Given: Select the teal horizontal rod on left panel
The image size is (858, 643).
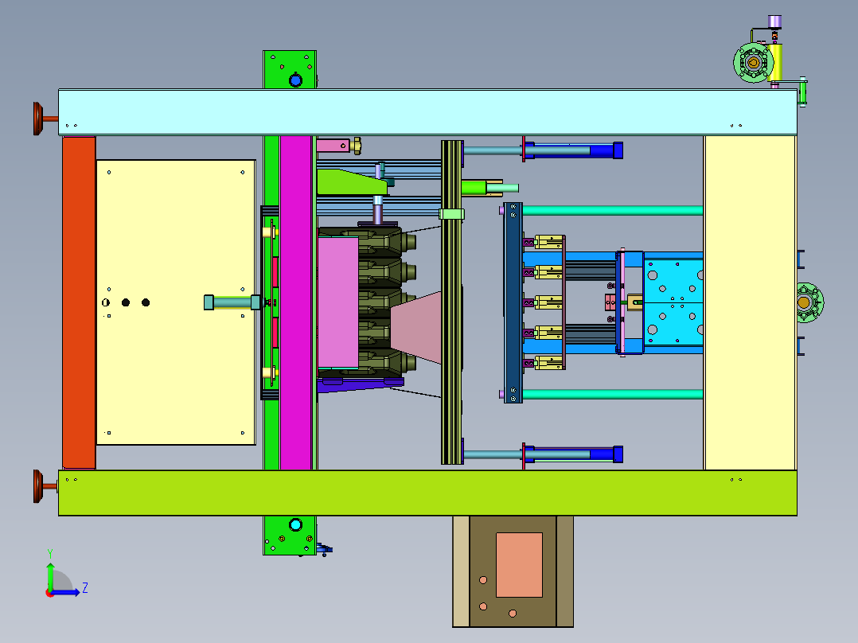Looking at the screenshot, I should (x=232, y=302).
